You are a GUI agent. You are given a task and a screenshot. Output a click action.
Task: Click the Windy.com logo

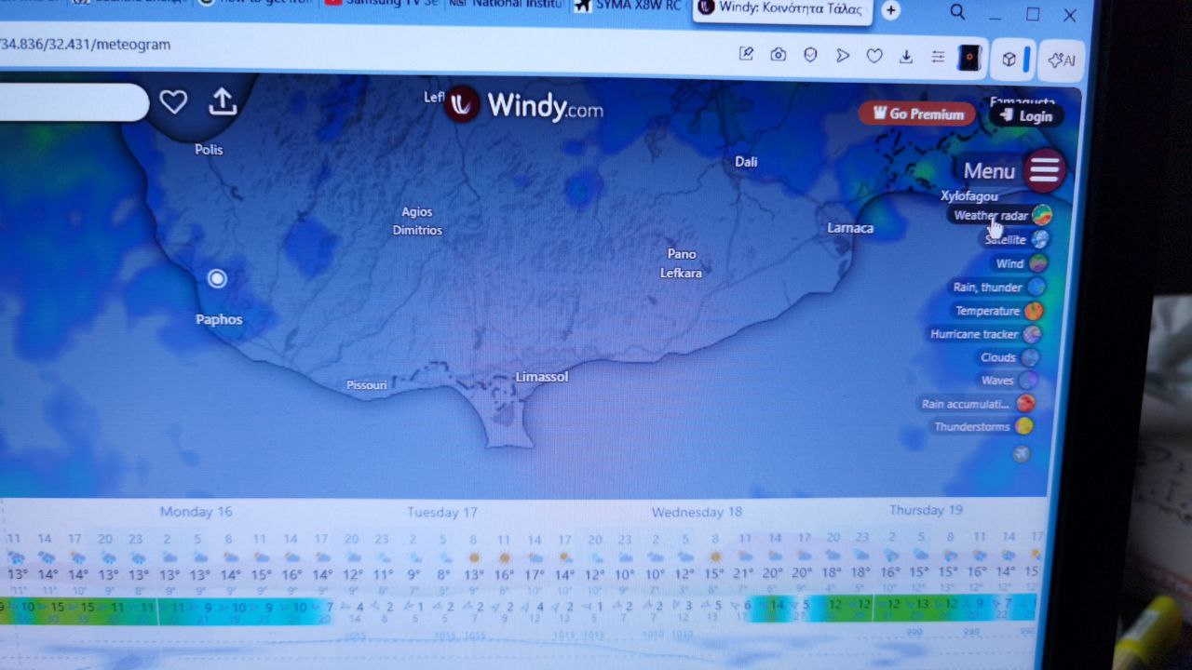pyautogui.click(x=524, y=105)
